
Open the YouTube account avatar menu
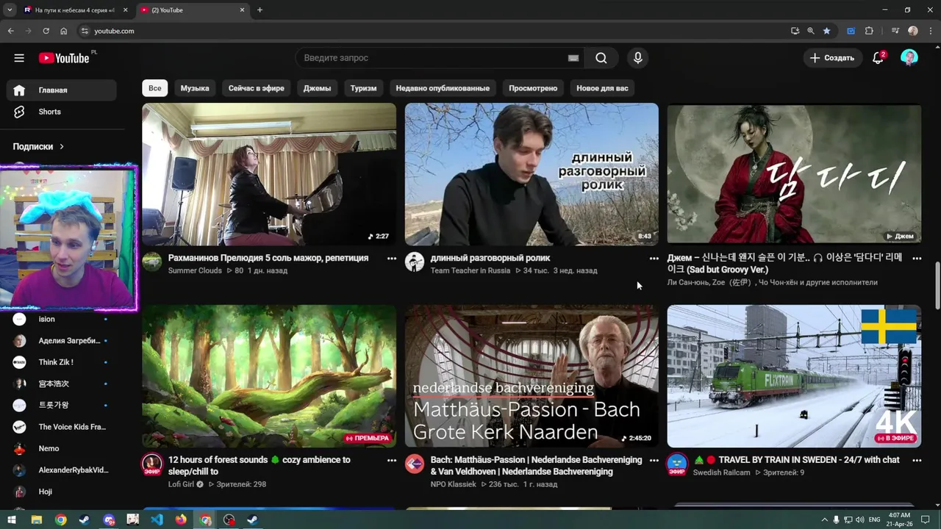909,58
